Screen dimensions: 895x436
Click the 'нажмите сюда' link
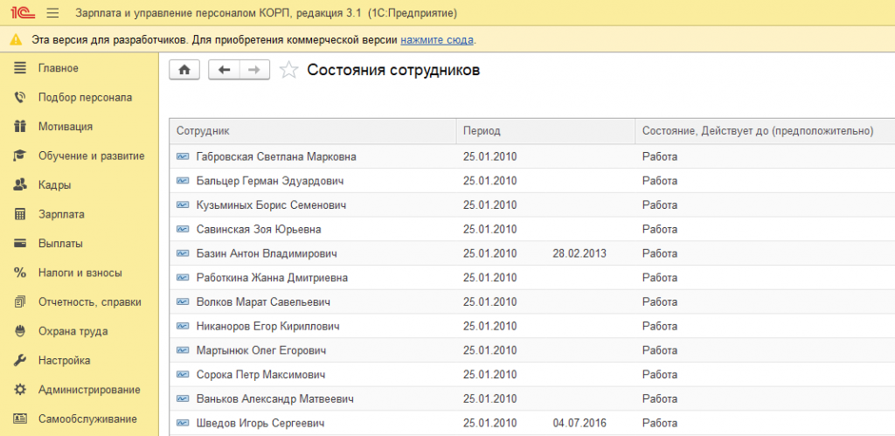click(x=437, y=40)
